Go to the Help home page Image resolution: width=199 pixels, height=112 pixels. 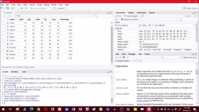(124, 57)
